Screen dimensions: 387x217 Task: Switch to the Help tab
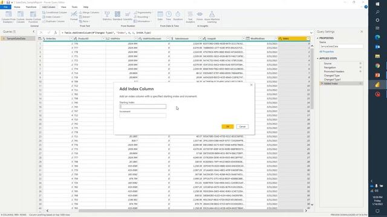pyautogui.click(x=86, y=7)
